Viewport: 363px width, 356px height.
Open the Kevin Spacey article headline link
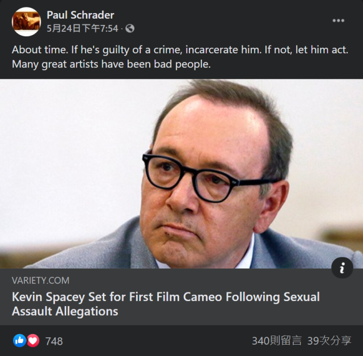(166, 297)
